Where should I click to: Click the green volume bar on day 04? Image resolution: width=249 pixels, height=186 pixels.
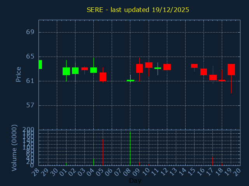[93, 162]
